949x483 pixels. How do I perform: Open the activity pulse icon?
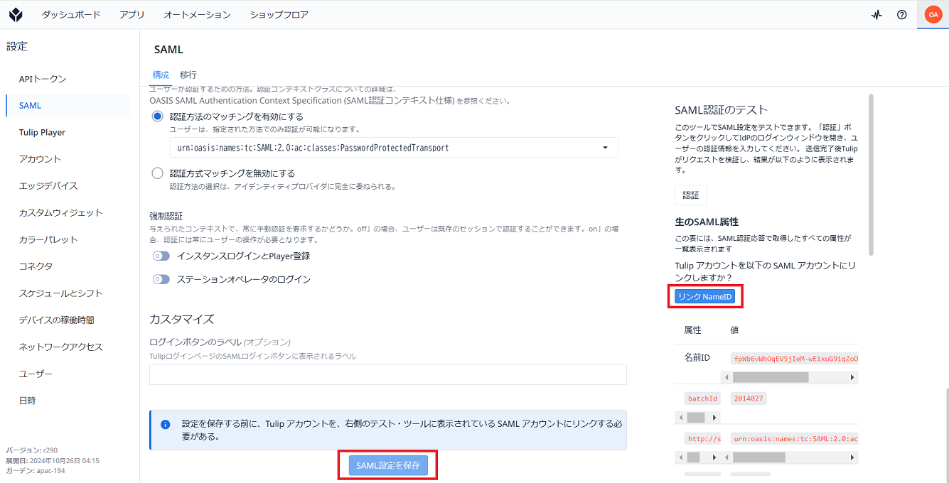point(876,14)
